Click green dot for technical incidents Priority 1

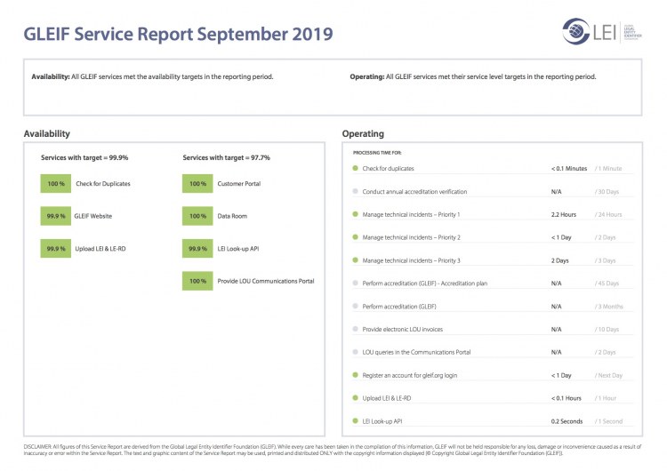click(x=356, y=214)
